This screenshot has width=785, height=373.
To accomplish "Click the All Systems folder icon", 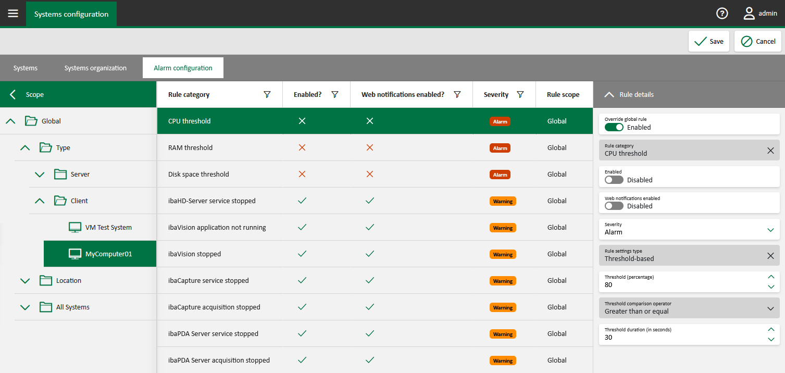I will (x=46, y=307).
